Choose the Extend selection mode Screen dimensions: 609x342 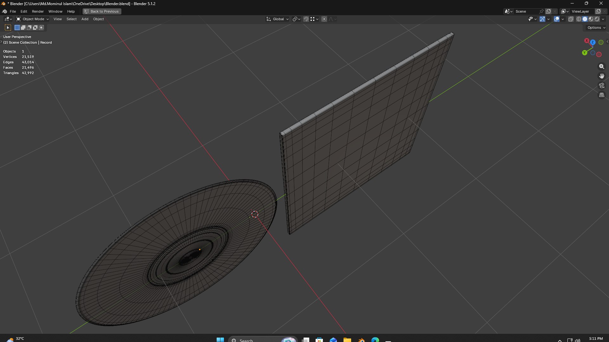23,28
